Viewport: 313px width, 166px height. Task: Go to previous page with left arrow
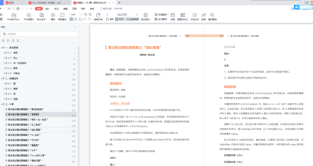click(107, 15)
